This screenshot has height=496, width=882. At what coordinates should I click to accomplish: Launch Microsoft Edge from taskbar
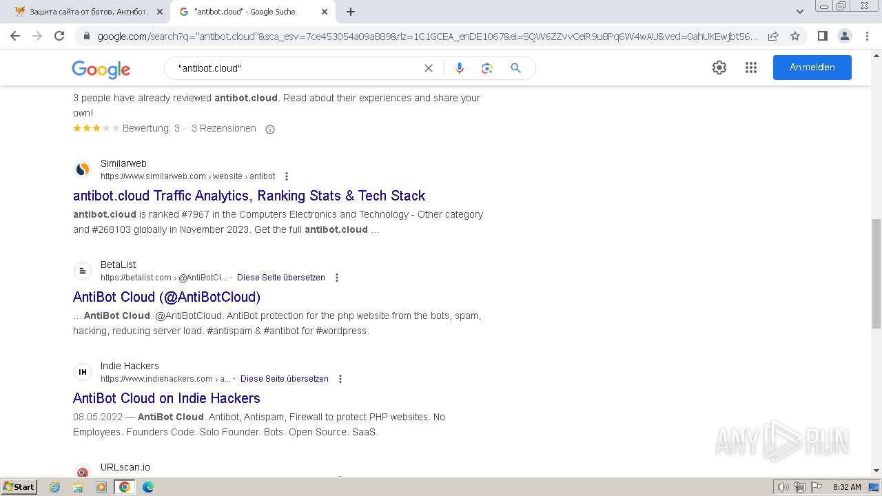[x=147, y=487]
